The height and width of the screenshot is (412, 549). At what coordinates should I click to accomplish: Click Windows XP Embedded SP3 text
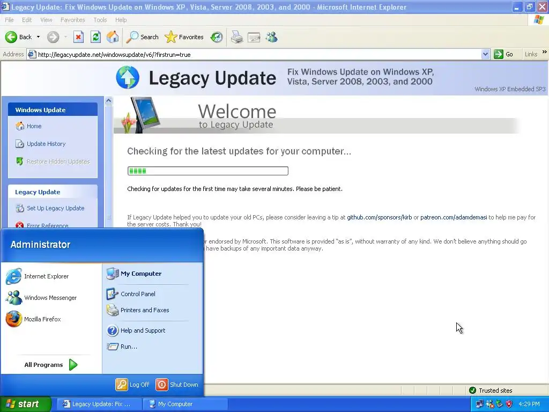click(510, 89)
